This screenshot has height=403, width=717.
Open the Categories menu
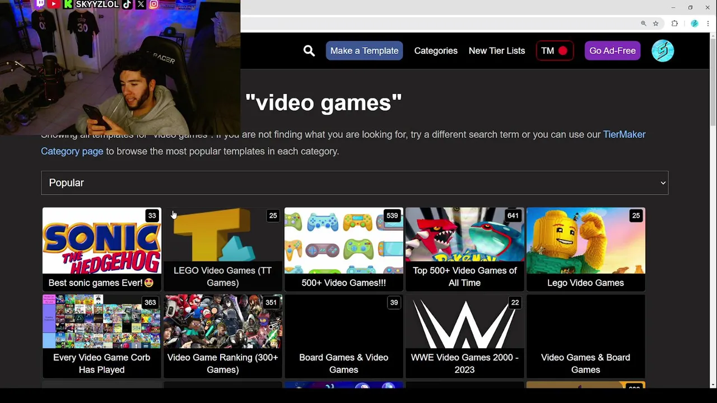(436, 51)
